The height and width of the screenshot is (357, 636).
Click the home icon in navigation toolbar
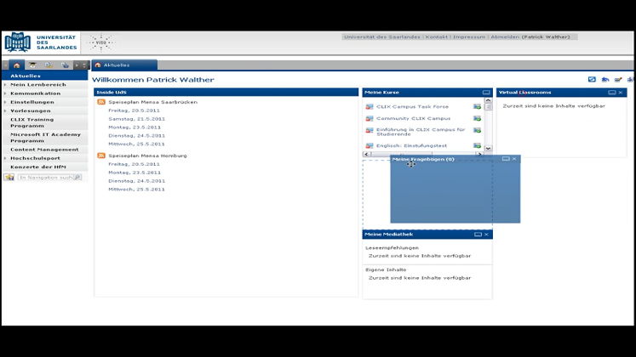[16, 65]
